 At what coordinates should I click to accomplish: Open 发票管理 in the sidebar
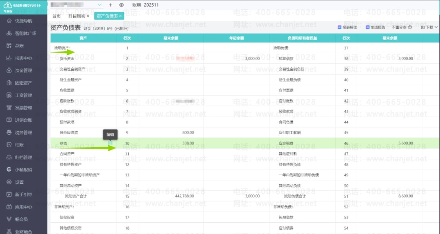click(24, 107)
